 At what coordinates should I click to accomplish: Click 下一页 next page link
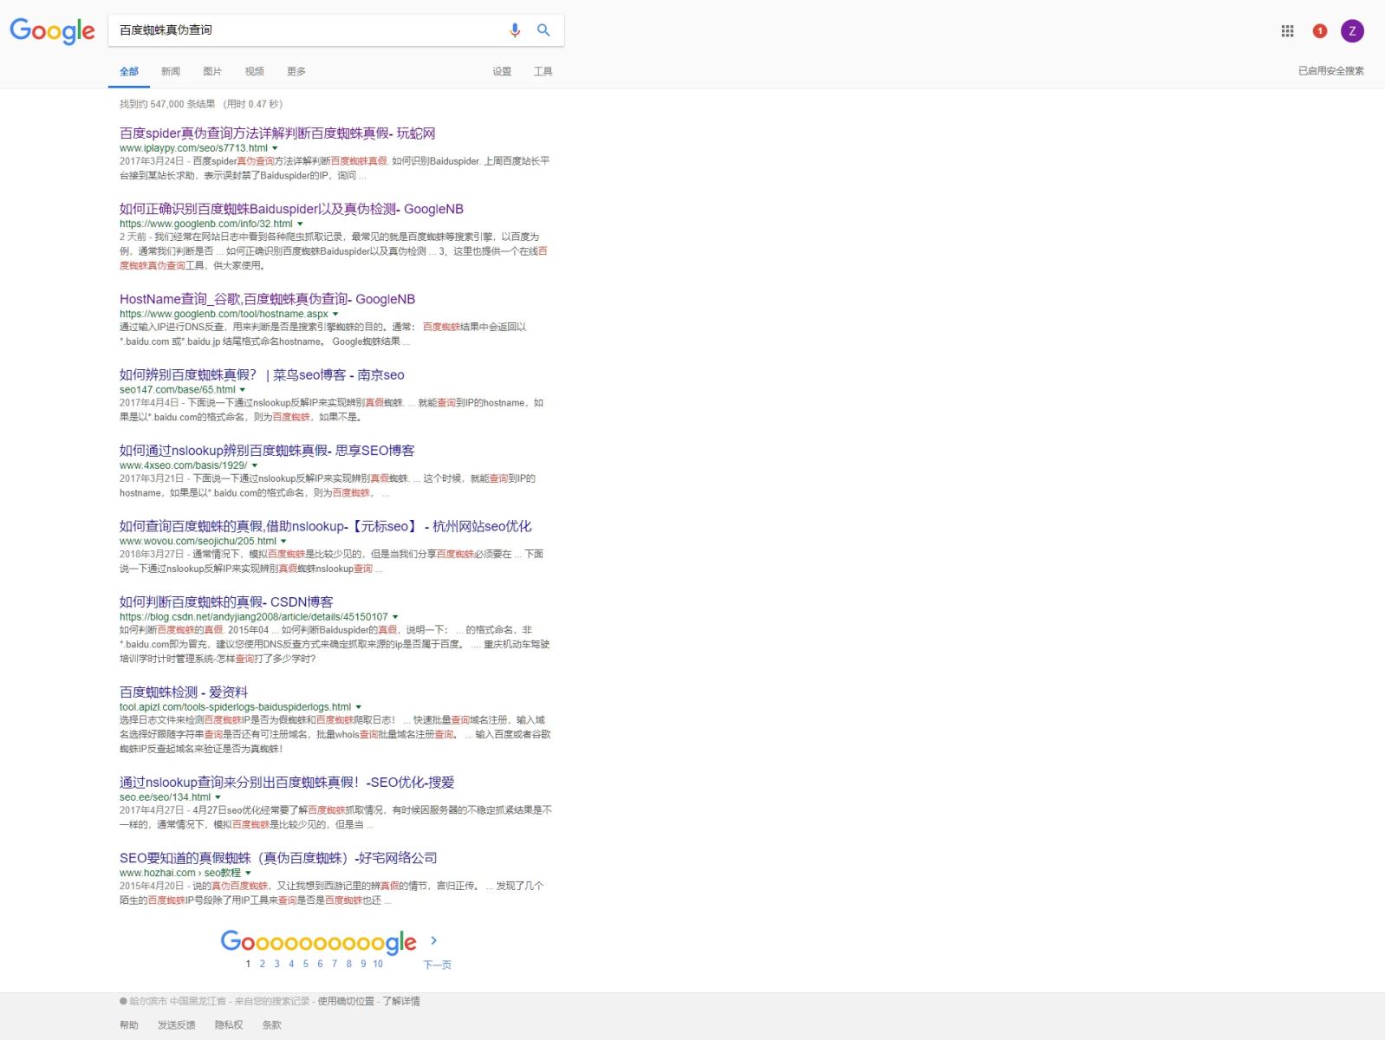coord(438,965)
